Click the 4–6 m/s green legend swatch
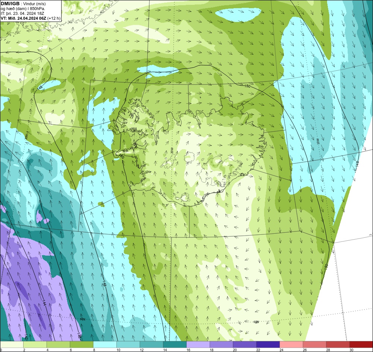This screenshot has width=373, height=352. click(x=58, y=345)
